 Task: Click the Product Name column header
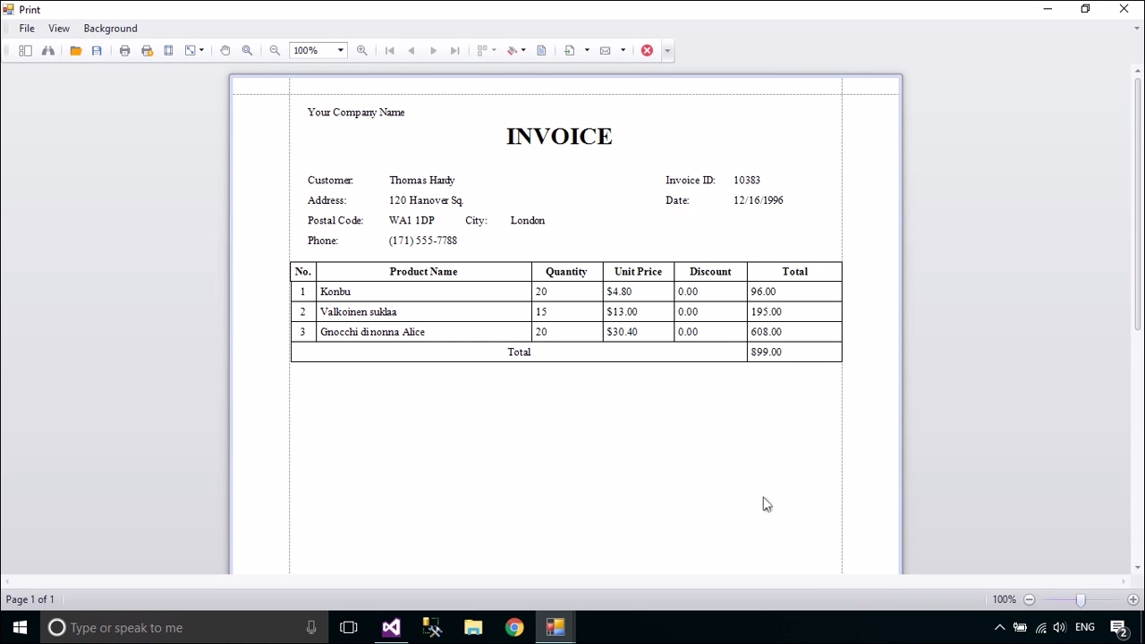click(x=424, y=272)
